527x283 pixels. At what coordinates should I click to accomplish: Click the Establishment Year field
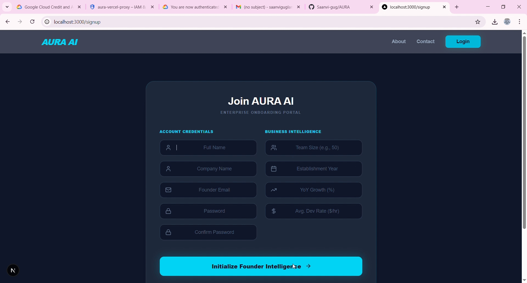[x=314, y=169]
